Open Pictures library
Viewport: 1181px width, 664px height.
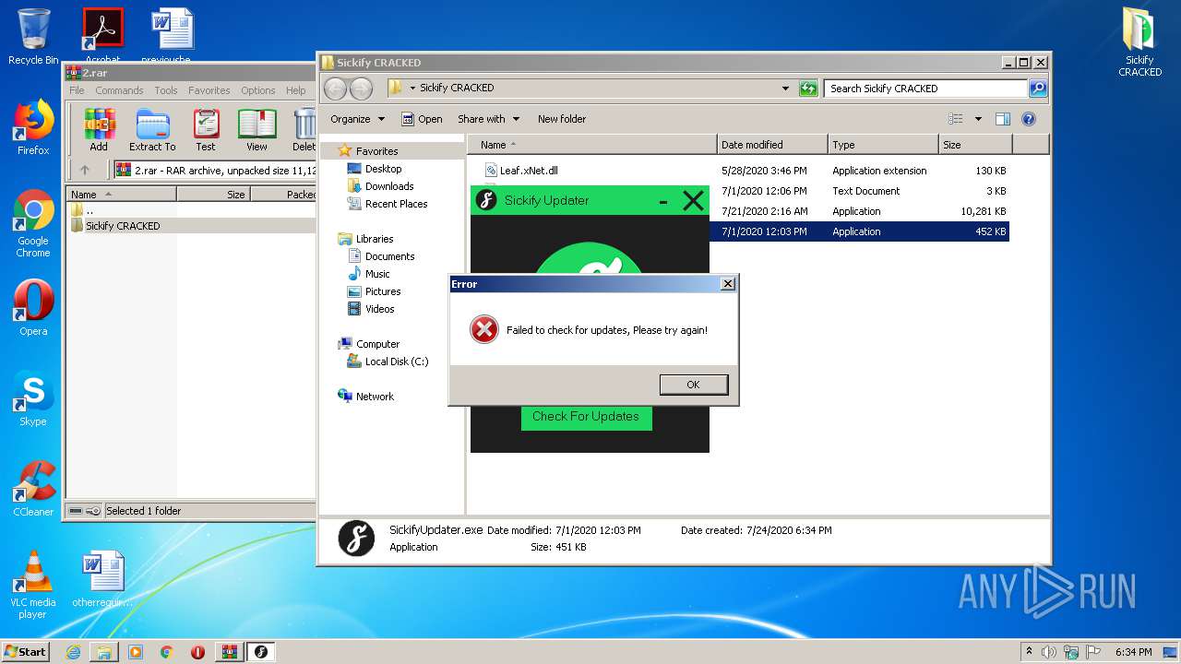coord(382,291)
